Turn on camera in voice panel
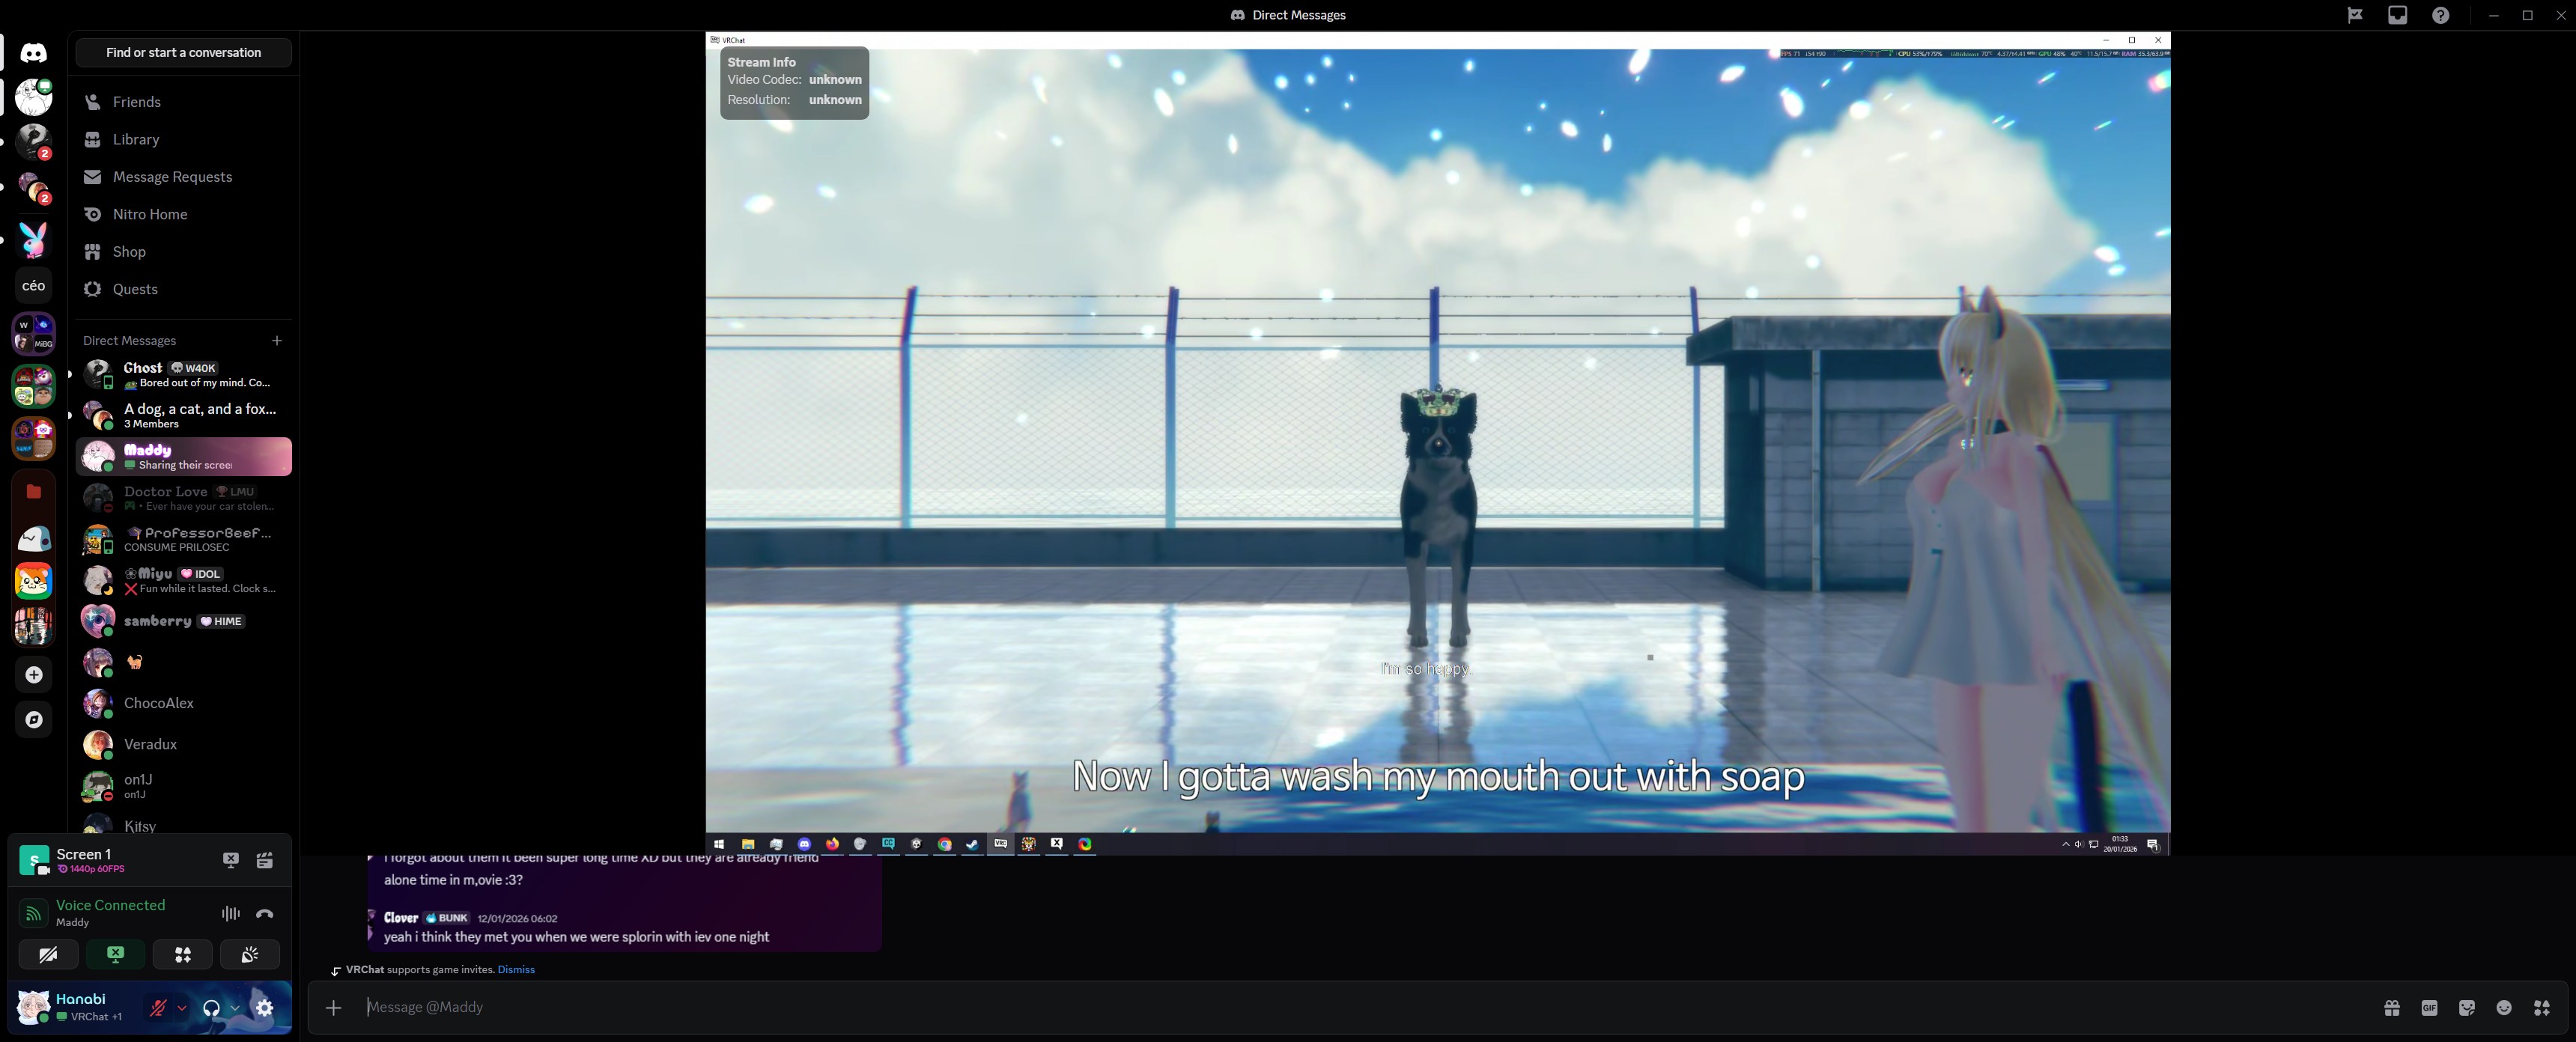Screen dimensions: 2576x1042 pos(48,955)
